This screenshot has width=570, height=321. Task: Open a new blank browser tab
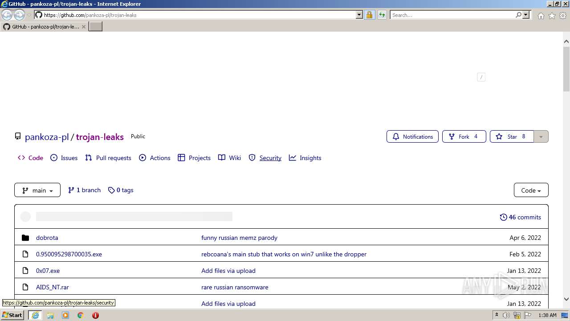pos(96,27)
